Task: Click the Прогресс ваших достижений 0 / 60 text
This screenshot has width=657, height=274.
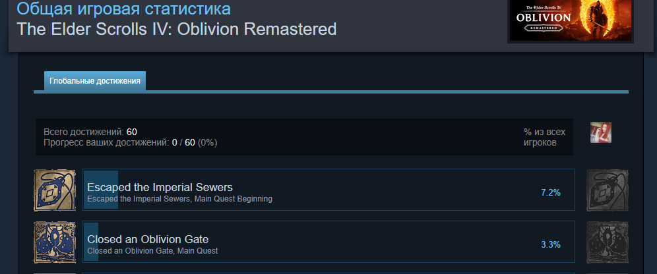Action: pyautogui.click(x=131, y=143)
